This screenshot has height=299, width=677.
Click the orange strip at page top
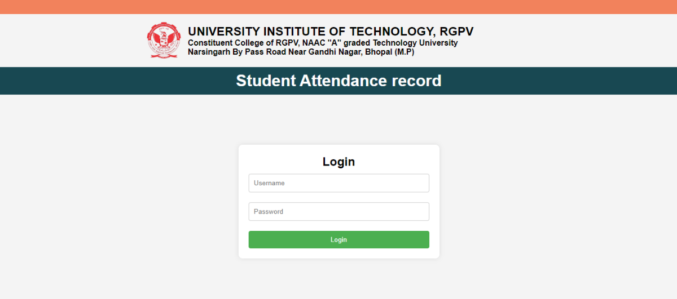click(x=338, y=7)
